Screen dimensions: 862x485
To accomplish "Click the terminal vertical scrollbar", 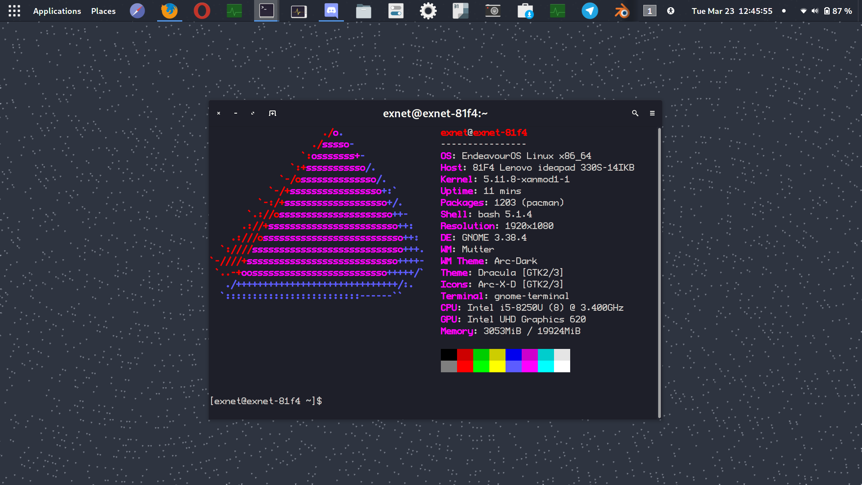I will coord(660,273).
